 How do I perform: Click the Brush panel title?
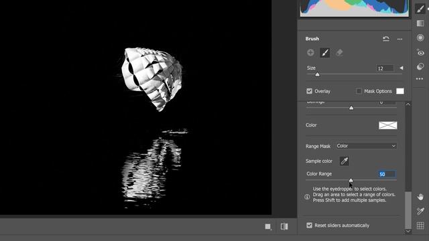pos(312,39)
